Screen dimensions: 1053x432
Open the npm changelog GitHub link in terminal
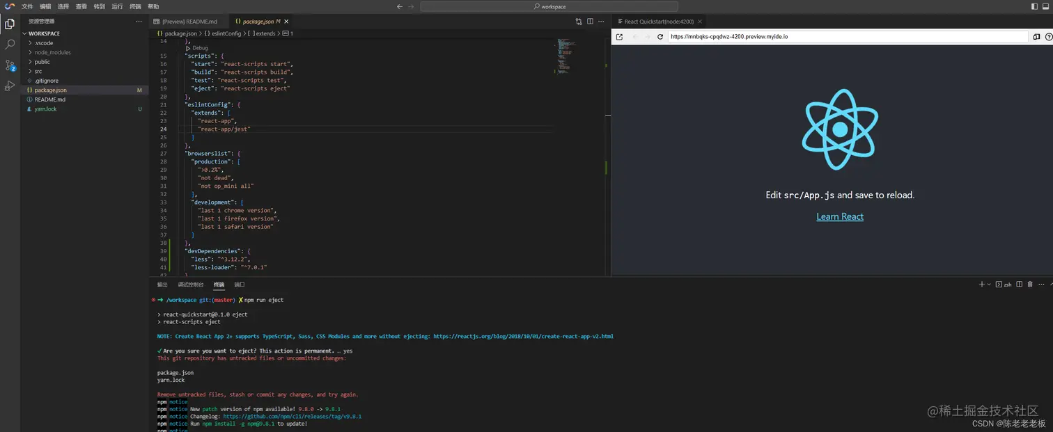(x=292, y=416)
